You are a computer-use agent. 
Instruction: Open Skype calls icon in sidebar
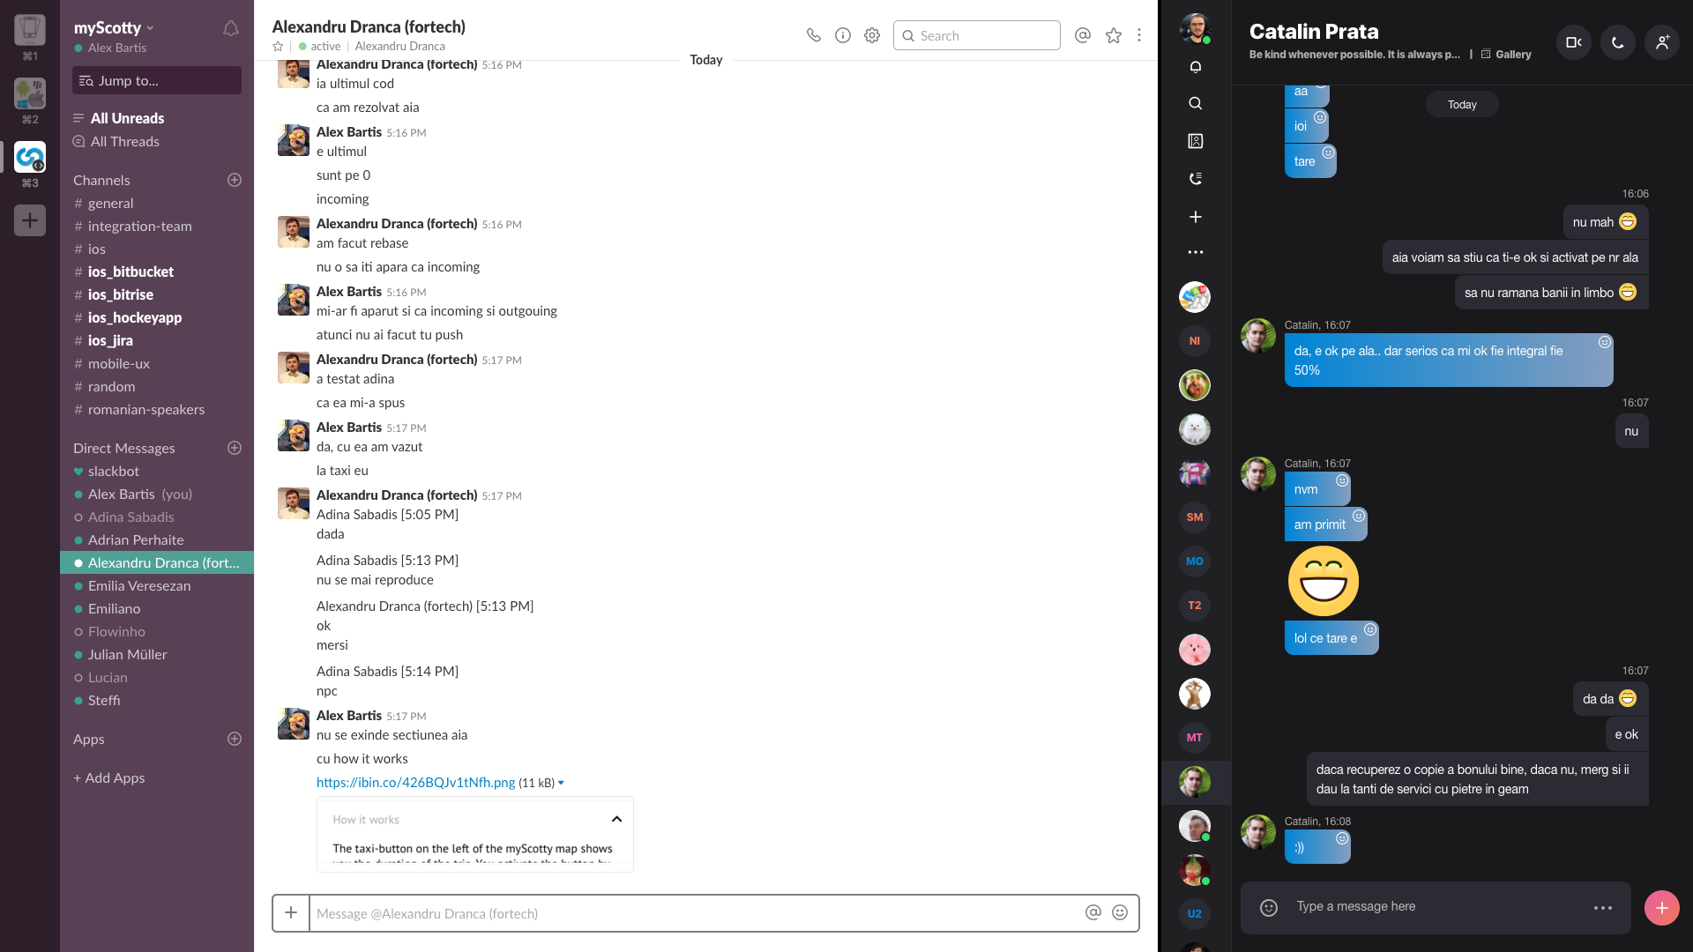tap(1196, 179)
